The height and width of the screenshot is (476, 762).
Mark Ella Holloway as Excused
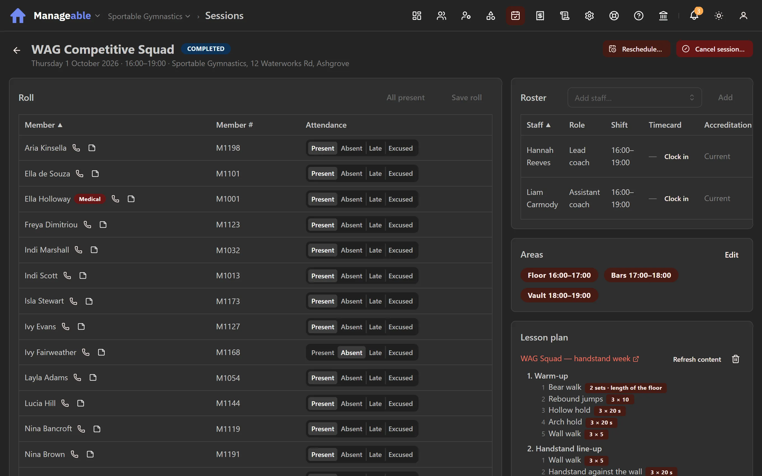click(x=401, y=199)
